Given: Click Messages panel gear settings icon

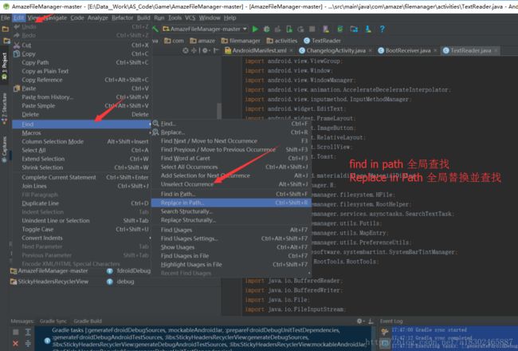Looking at the screenshot, I should pos(359,321).
